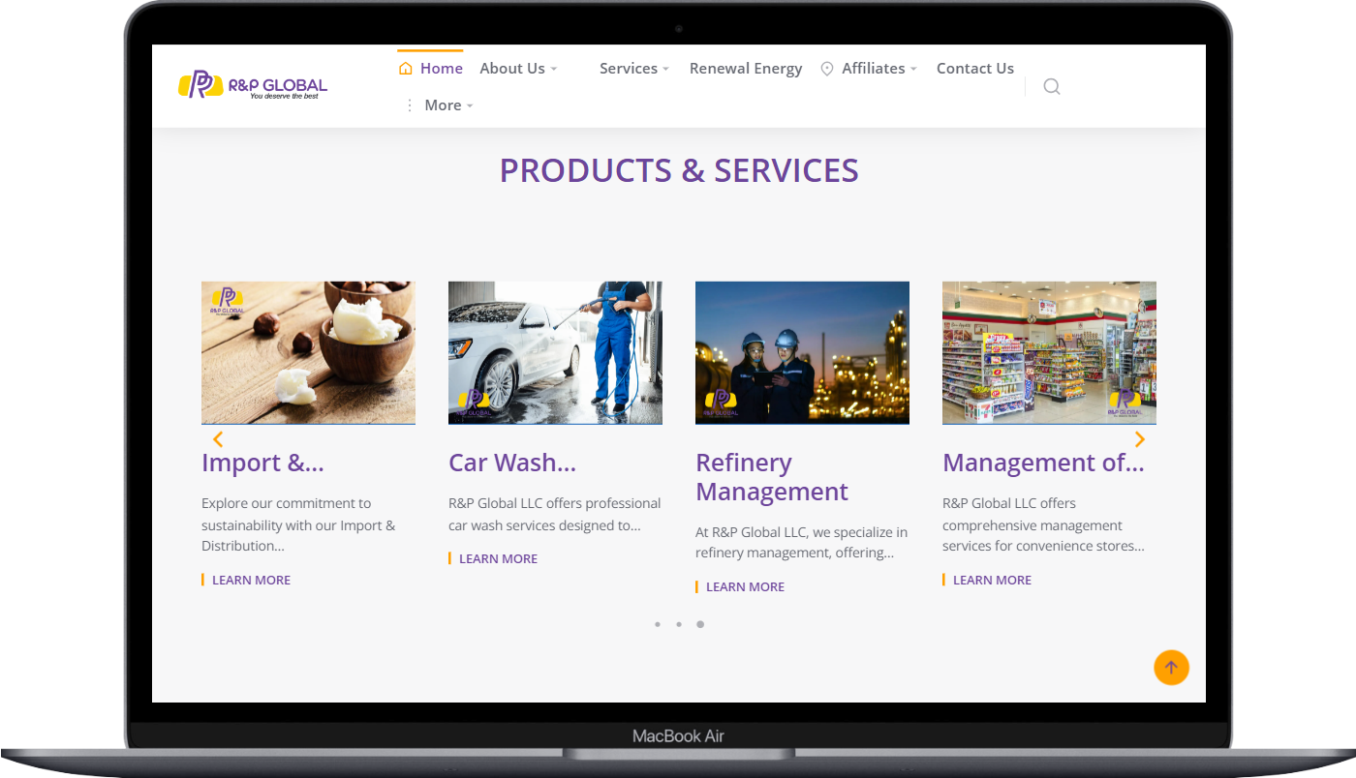Click the Home house icon
1356x778 pixels.
coord(406,69)
